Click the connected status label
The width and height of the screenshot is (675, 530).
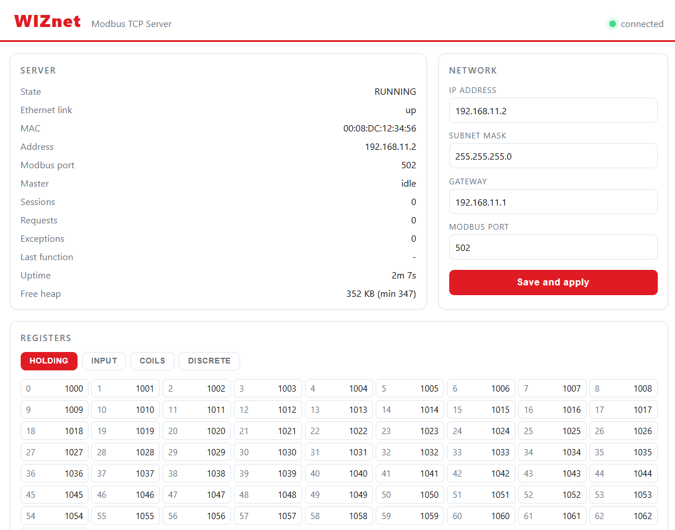(x=642, y=24)
